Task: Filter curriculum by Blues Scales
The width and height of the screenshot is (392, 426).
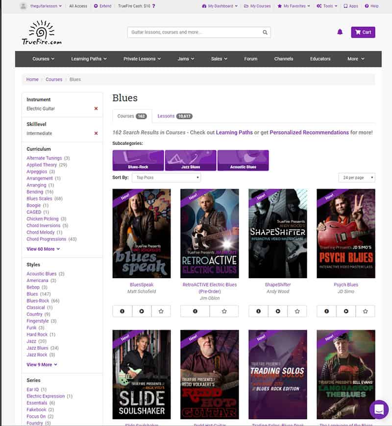Action: pyautogui.click(x=39, y=199)
